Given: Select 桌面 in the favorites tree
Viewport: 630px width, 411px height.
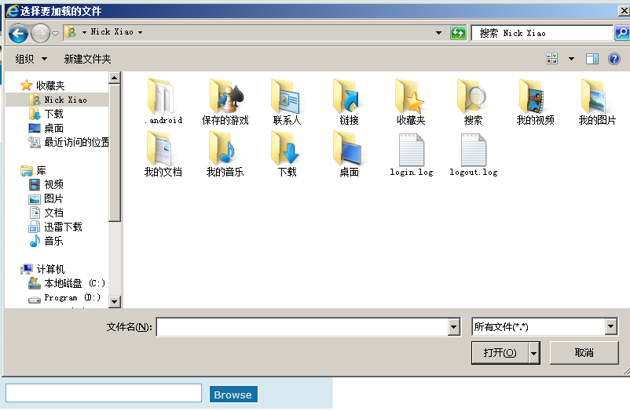Looking at the screenshot, I should point(53,128).
